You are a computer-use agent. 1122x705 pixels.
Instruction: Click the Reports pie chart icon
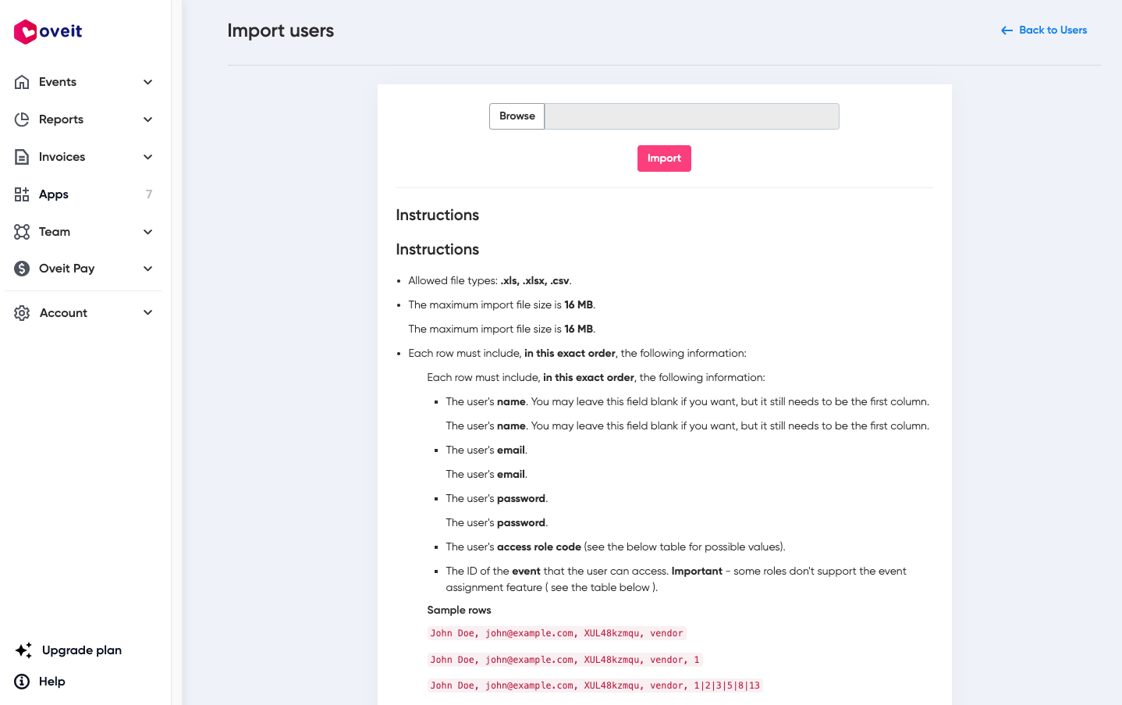22,119
